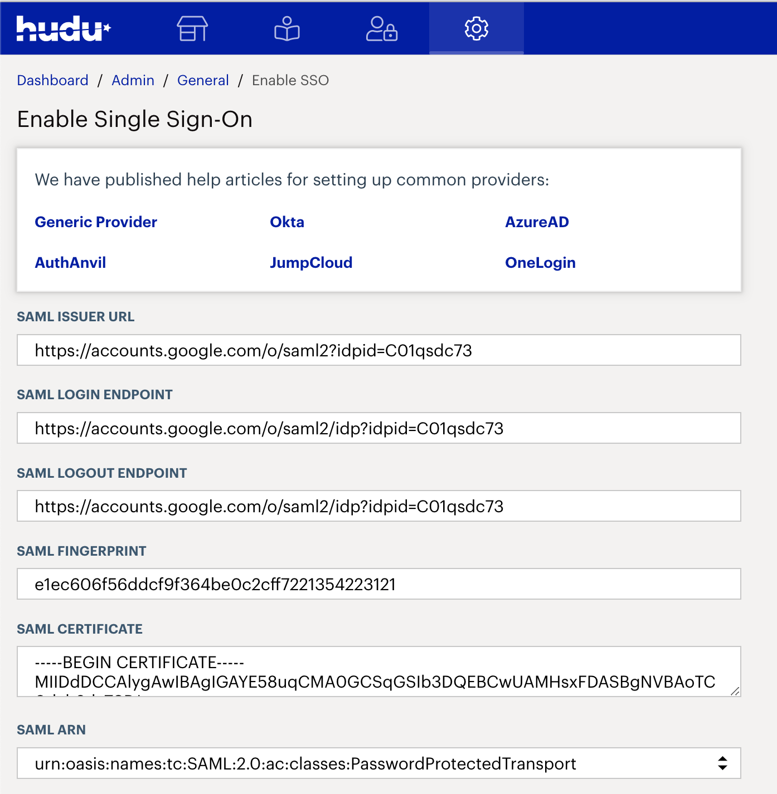
Task: Click the SAML ARN stepper arrows
Action: (722, 763)
